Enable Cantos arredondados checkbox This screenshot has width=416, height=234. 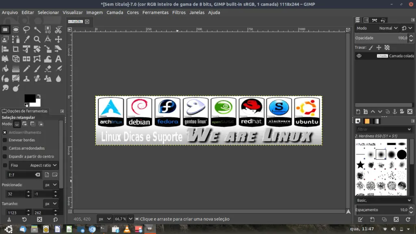(5, 148)
